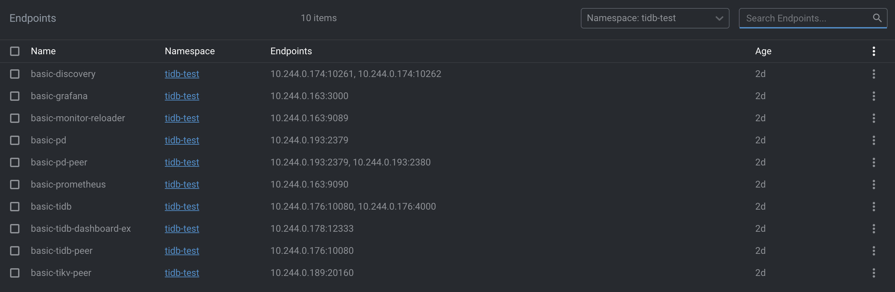Viewport: 895px width, 292px height.
Task: Open the basic-grafana endpoint row
Action: 59,96
